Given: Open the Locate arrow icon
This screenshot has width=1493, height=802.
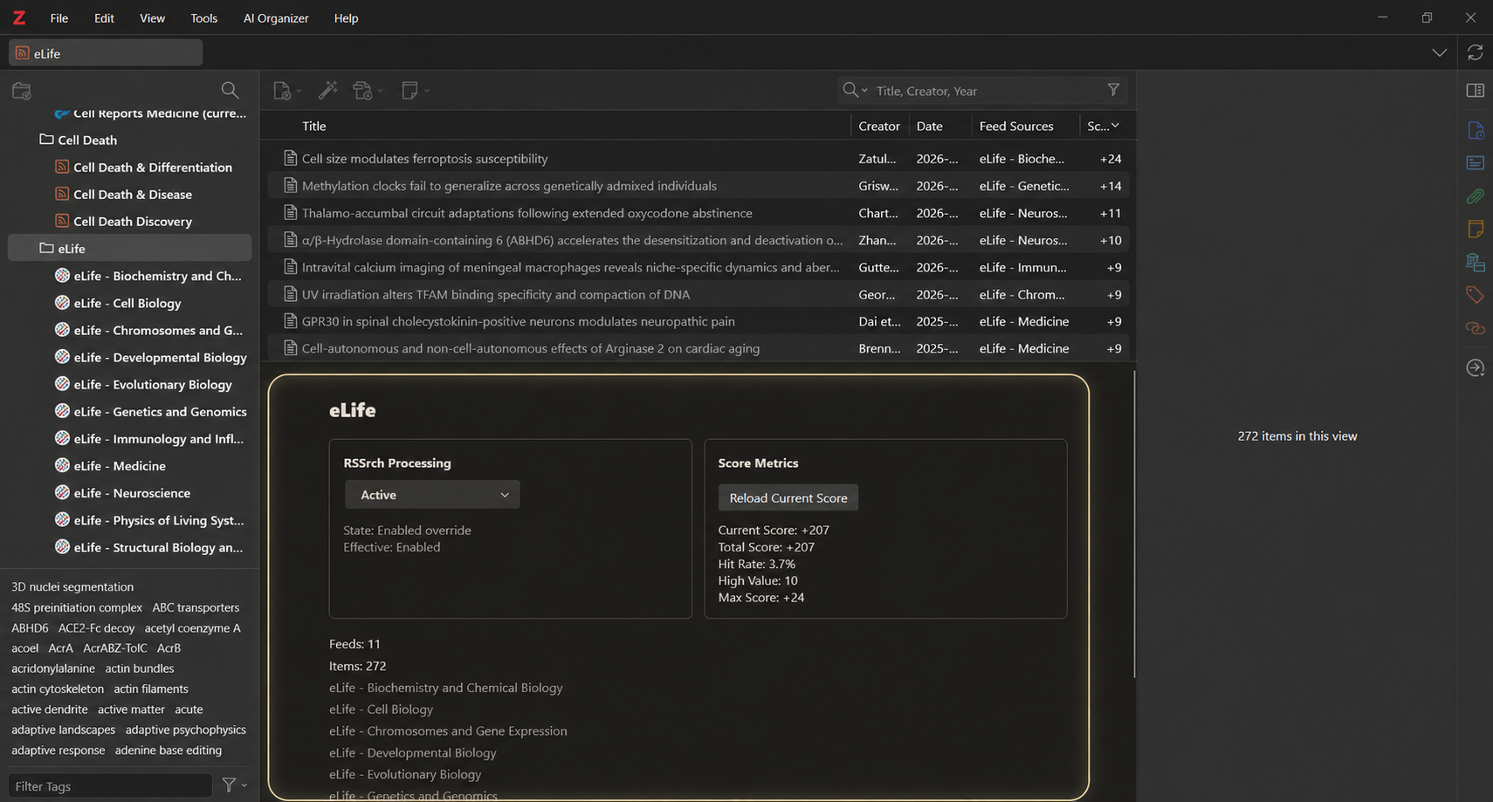Looking at the screenshot, I should coord(1475,367).
